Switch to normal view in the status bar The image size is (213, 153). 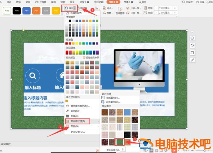coord(152,150)
